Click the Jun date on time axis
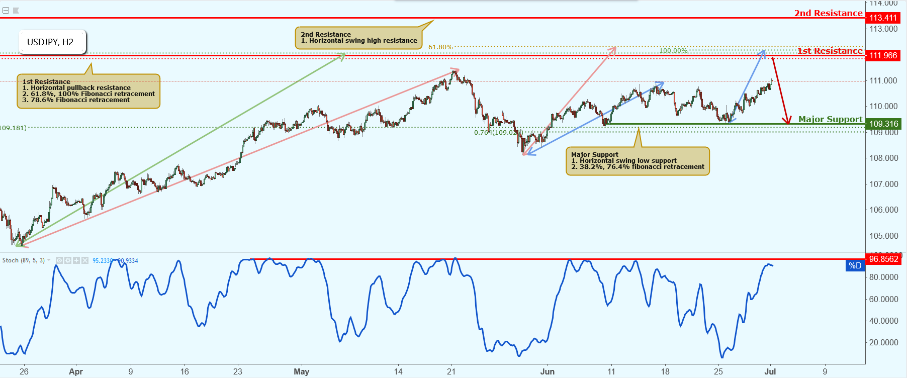The height and width of the screenshot is (378, 907). [x=548, y=371]
